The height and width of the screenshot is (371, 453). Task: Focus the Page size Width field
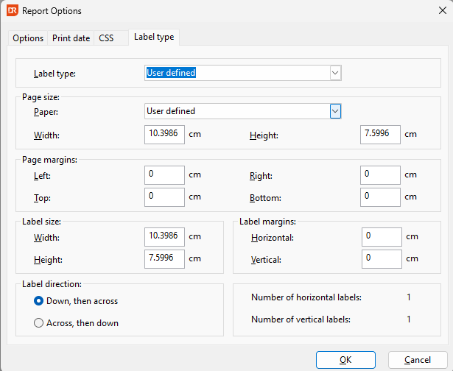(x=164, y=135)
